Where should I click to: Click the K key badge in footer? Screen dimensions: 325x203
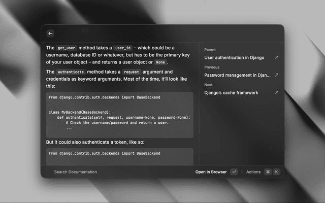pyautogui.click(x=276, y=172)
